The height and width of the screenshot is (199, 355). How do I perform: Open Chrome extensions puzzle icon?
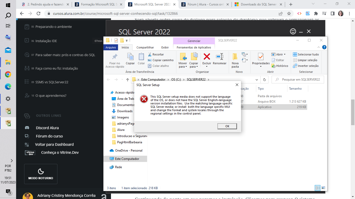click(x=316, y=13)
